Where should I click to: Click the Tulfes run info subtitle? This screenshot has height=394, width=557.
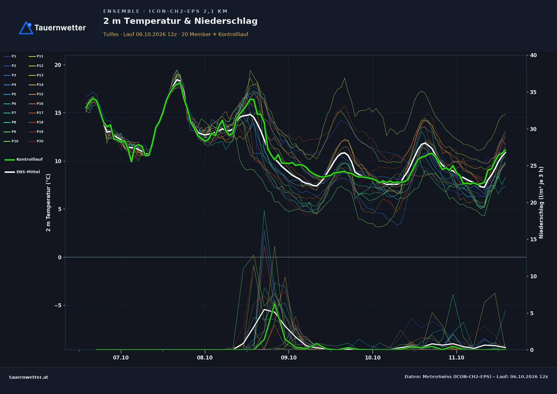pyautogui.click(x=176, y=34)
